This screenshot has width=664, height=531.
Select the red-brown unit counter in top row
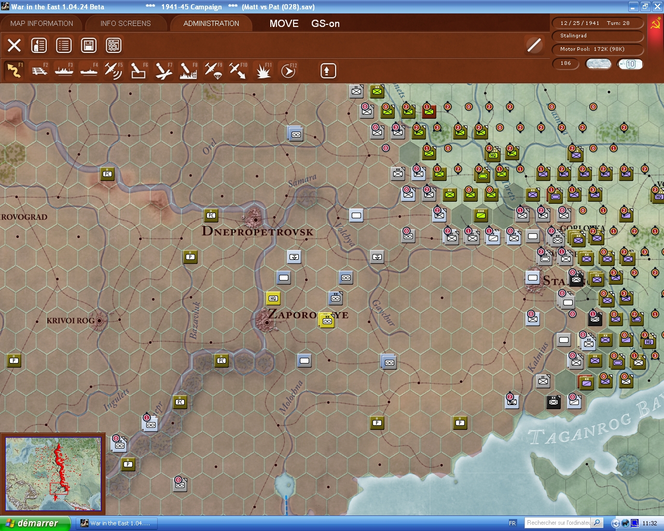click(429, 111)
